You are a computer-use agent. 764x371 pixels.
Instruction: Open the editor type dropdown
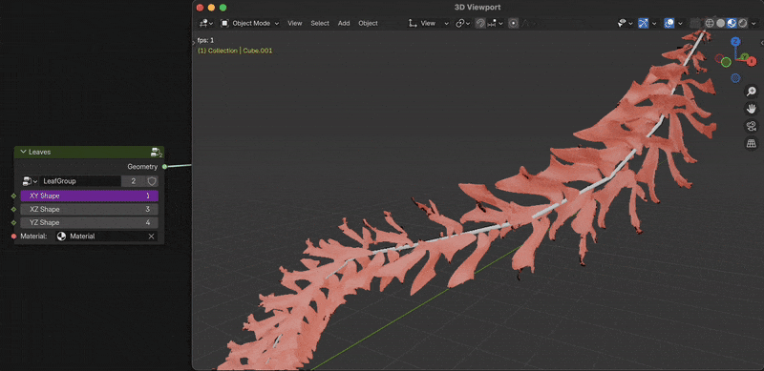[x=206, y=23]
